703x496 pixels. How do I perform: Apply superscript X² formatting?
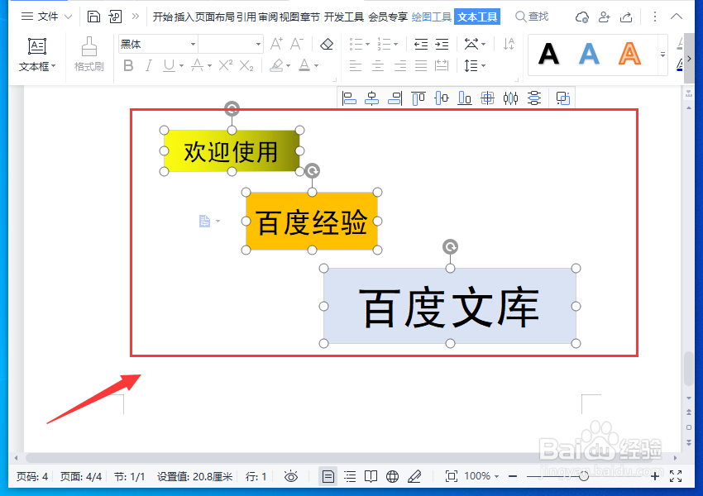point(226,66)
